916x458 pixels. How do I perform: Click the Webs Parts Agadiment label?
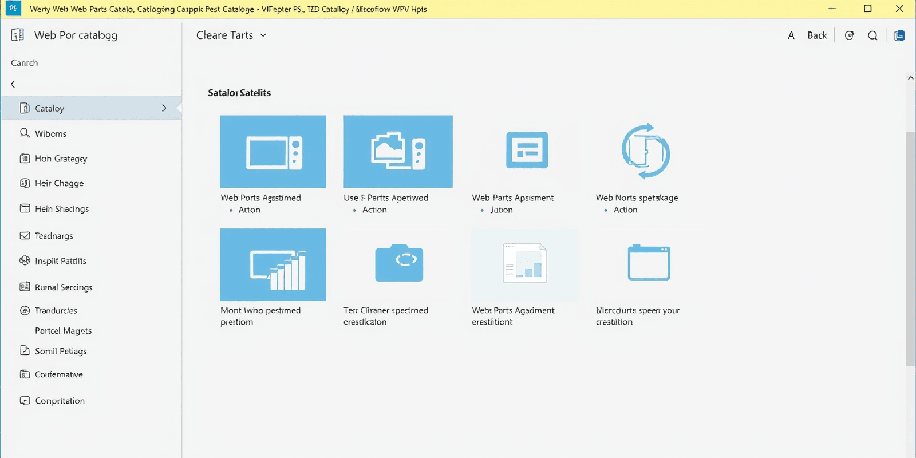[x=513, y=316]
